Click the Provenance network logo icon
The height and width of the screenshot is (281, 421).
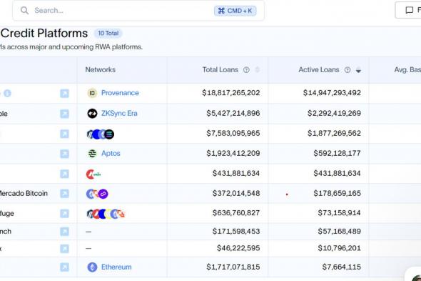[x=92, y=93]
